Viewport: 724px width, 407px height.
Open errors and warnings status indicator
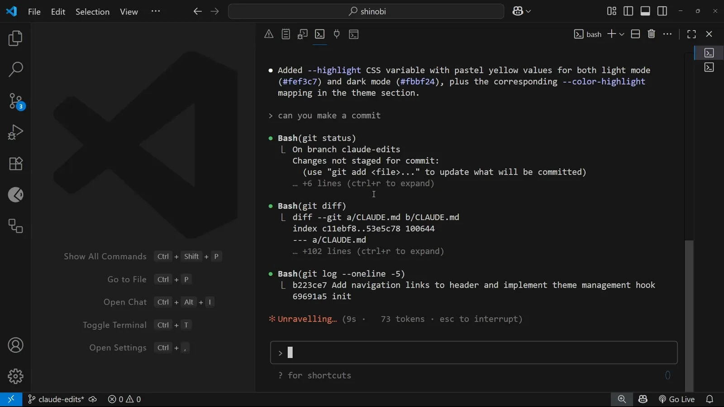click(x=124, y=399)
